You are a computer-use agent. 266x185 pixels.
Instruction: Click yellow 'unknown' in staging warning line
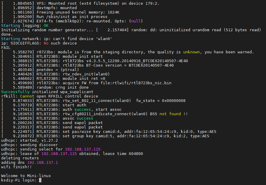[x=192, y=52]
